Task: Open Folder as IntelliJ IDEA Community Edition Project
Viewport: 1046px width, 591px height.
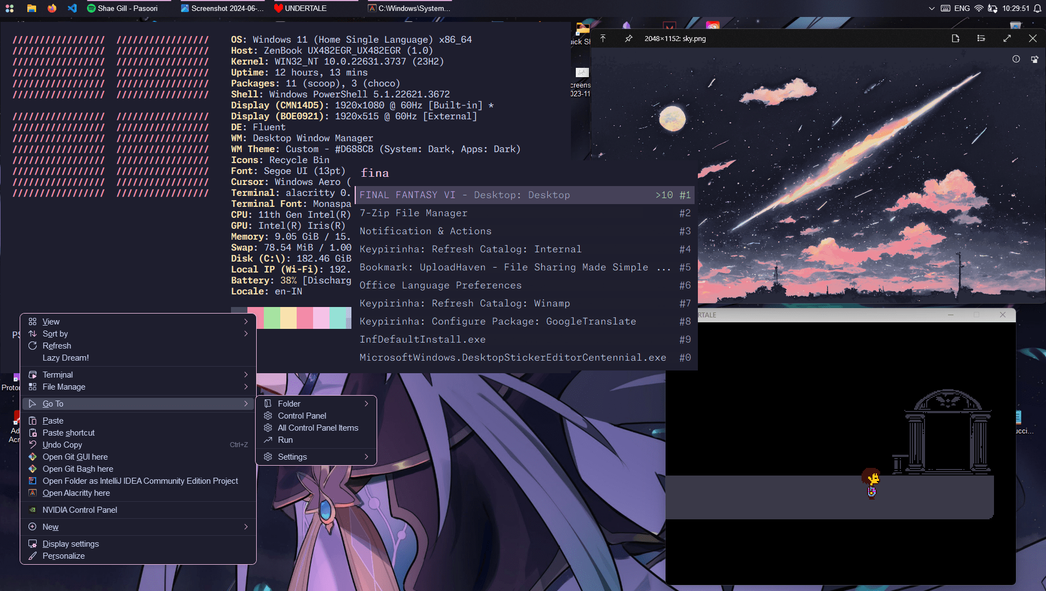Action: (138, 481)
